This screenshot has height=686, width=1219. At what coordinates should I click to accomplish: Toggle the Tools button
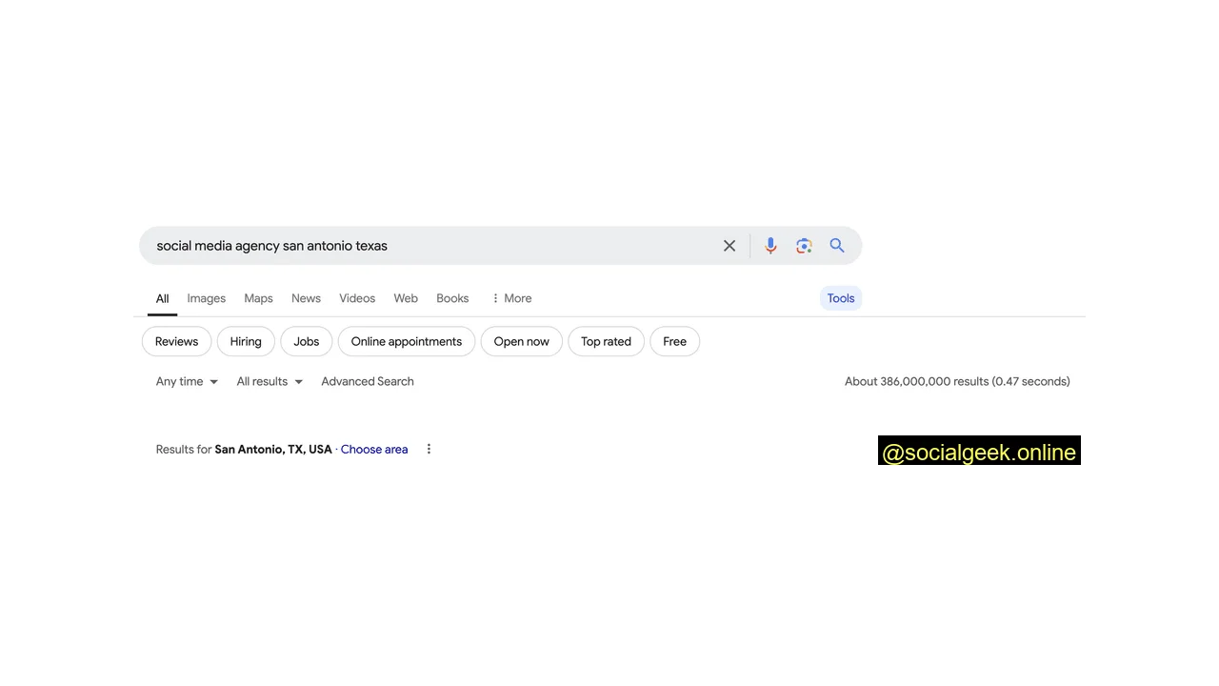(840, 298)
